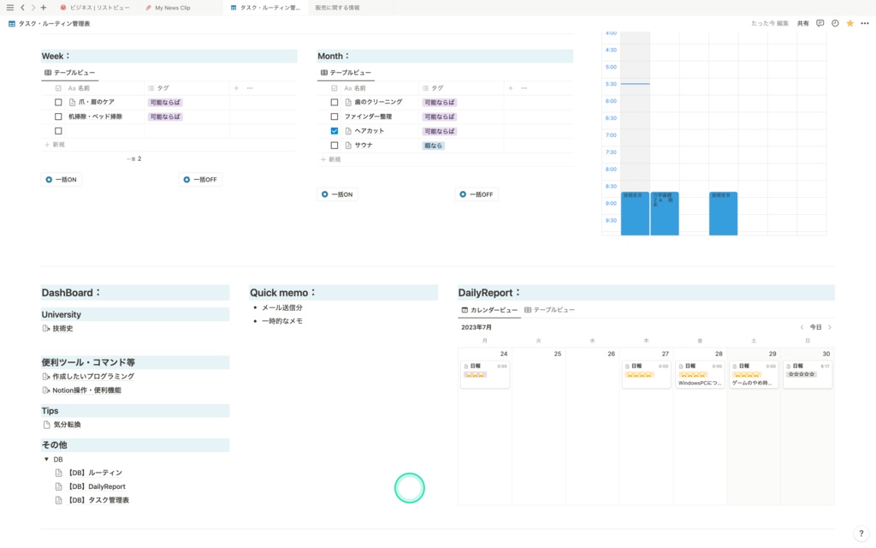Click the Month 一括OFF button
The width and height of the screenshot is (876, 548).
[x=476, y=194]
